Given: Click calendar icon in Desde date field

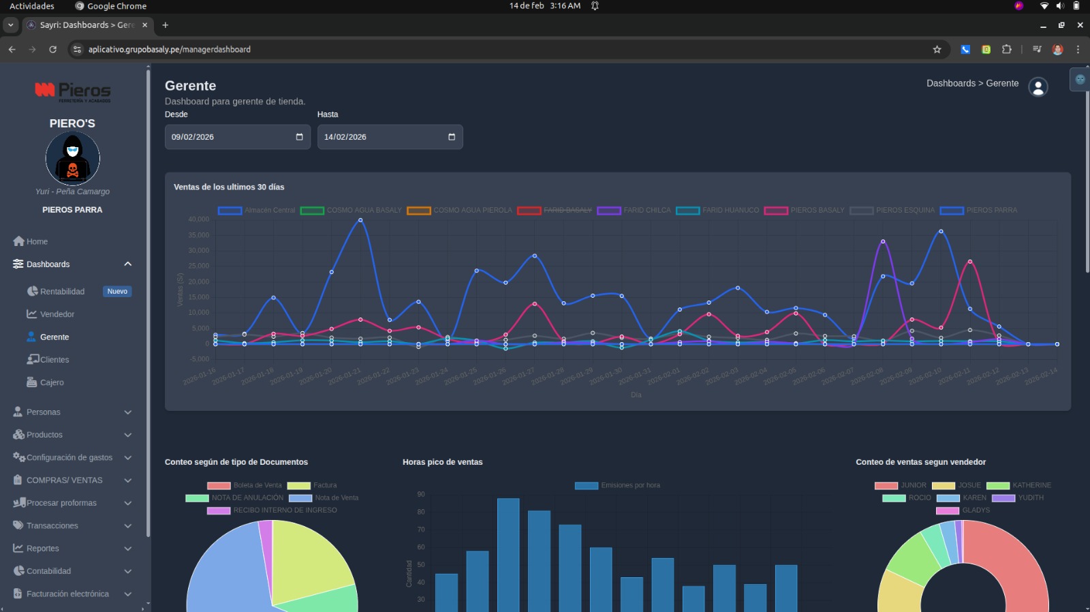Looking at the screenshot, I should point(299,137).
